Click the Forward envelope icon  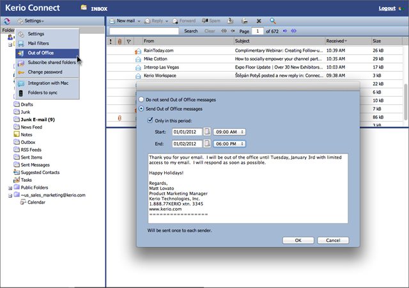point(175,21)
